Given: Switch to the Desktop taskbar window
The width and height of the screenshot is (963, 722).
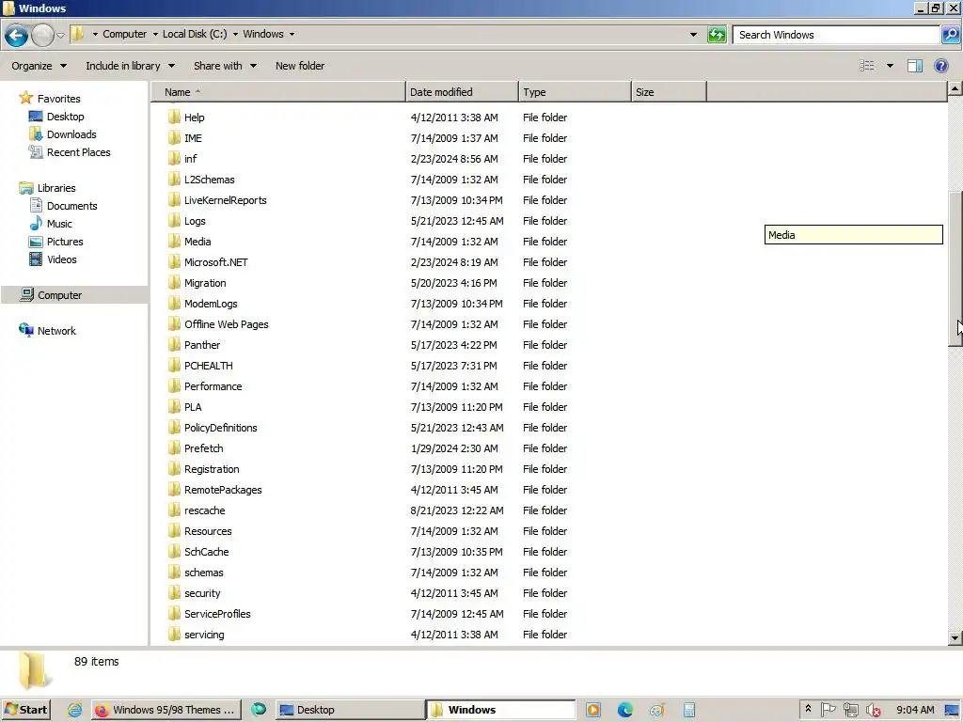Looking at the screenshot, I should coord(349,710).
